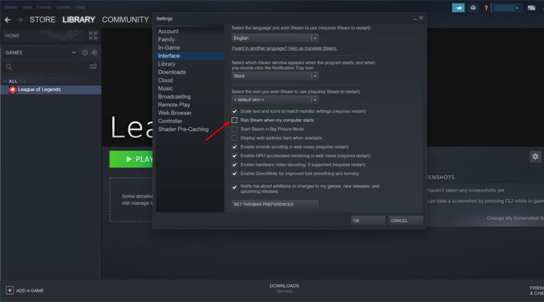This screenshot has width=544, height=302.
Task: Open the Games menu
Action: [63, 7]
